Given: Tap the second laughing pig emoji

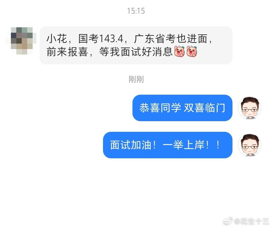Looking at the screenshot, I should 192,52.
